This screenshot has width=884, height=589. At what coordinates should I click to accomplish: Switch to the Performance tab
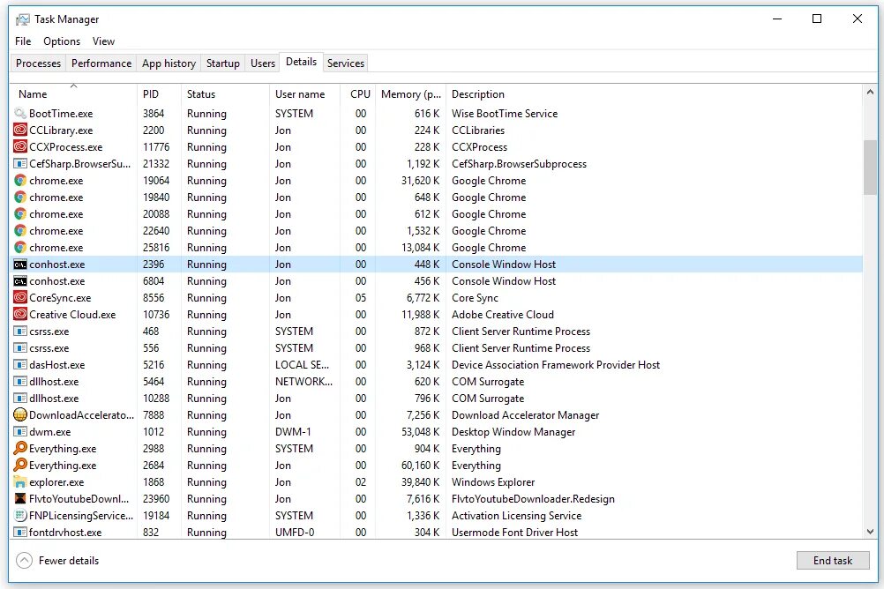101,63
